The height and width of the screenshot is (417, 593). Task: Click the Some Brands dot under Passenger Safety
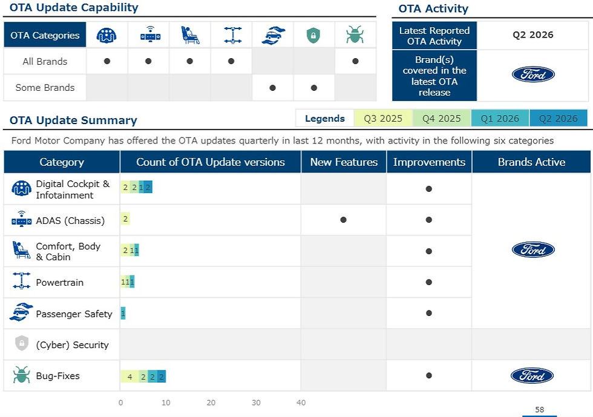pos(272,88)
